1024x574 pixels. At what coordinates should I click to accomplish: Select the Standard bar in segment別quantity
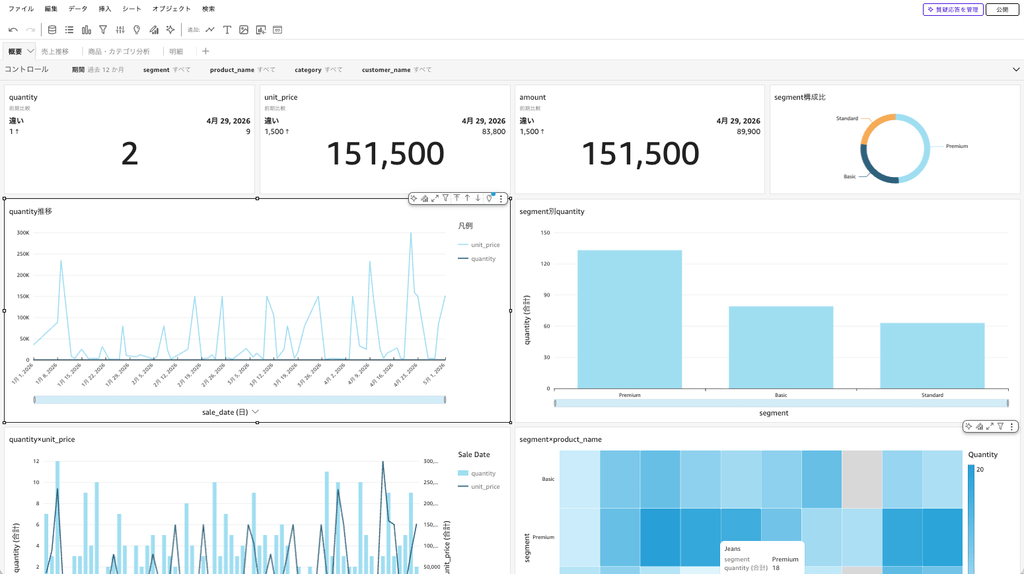(932, 355)
